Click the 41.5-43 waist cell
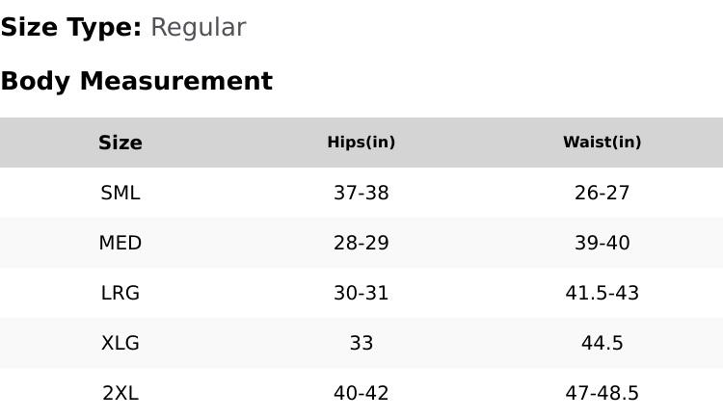 tap(602, 293)
